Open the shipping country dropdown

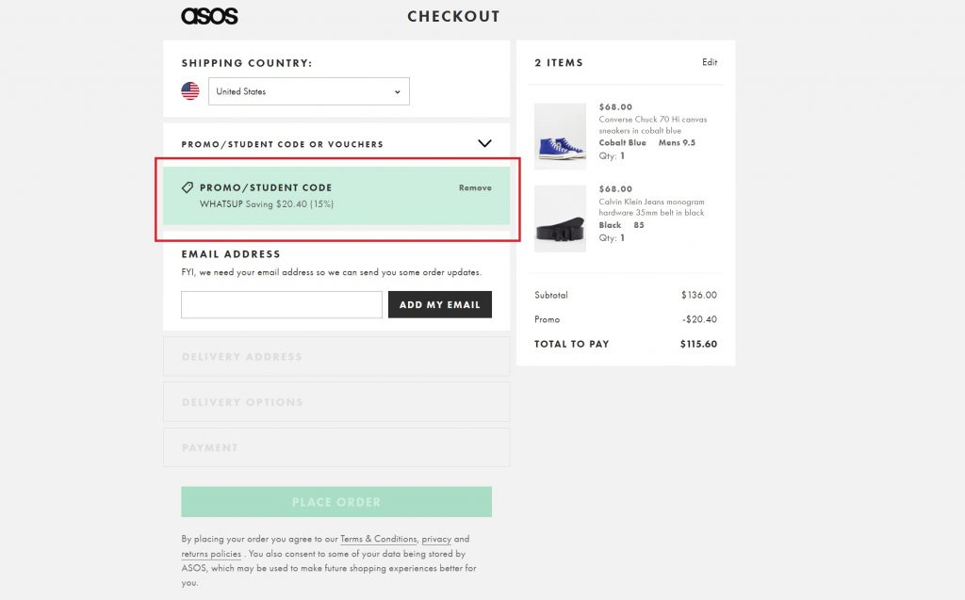(308, 91)
